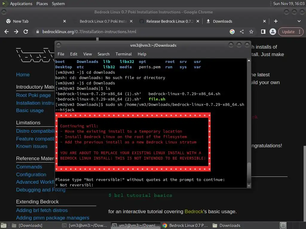Open the terminal View menu

coord(88,54)
